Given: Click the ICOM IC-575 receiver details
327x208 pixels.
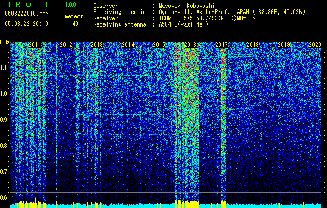Looking at the screenshot, I should (208, 18).
